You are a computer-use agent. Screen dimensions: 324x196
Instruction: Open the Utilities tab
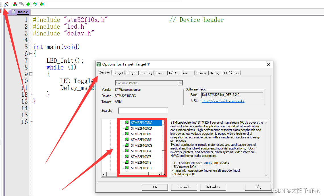(231, 73)
